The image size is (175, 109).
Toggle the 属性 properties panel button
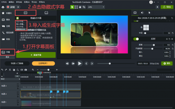click(167, 63)
